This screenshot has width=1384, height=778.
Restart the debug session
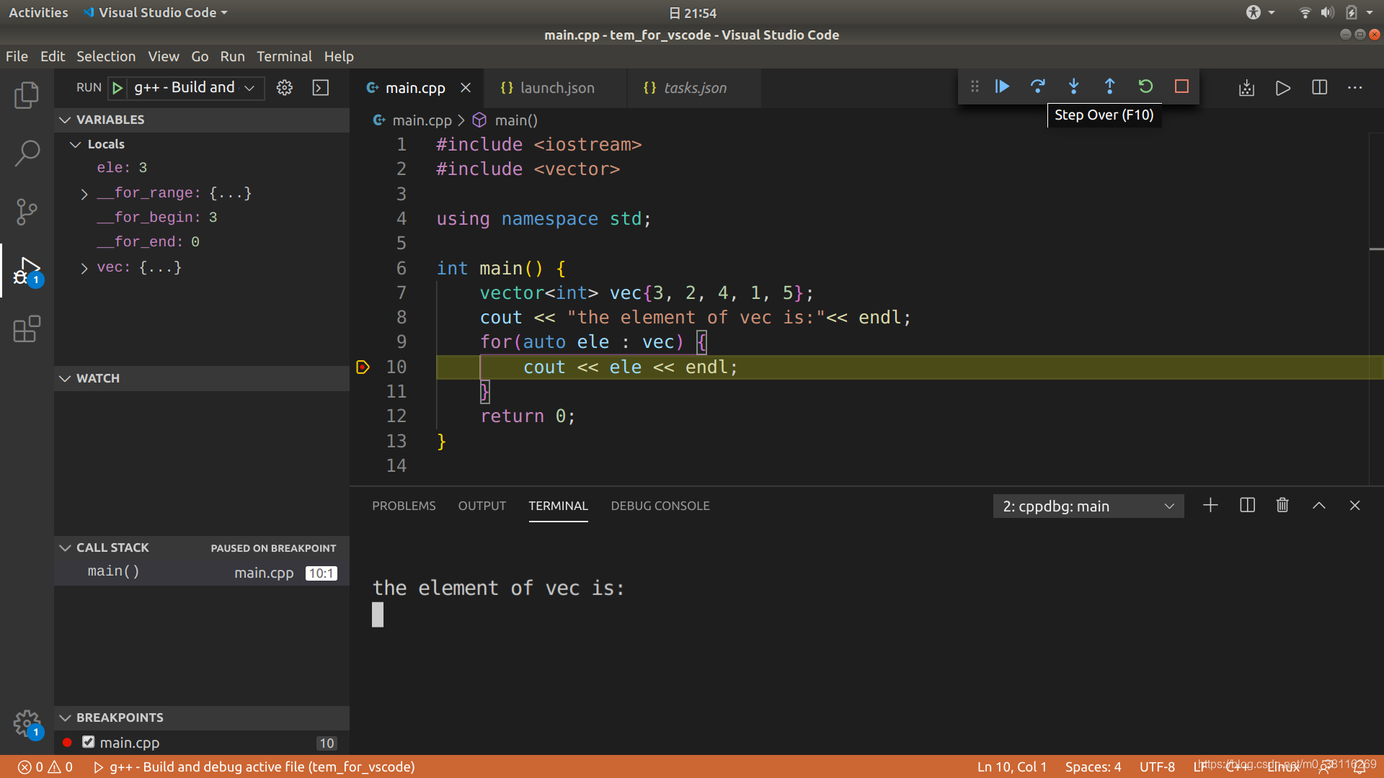tap(1145, 86)
